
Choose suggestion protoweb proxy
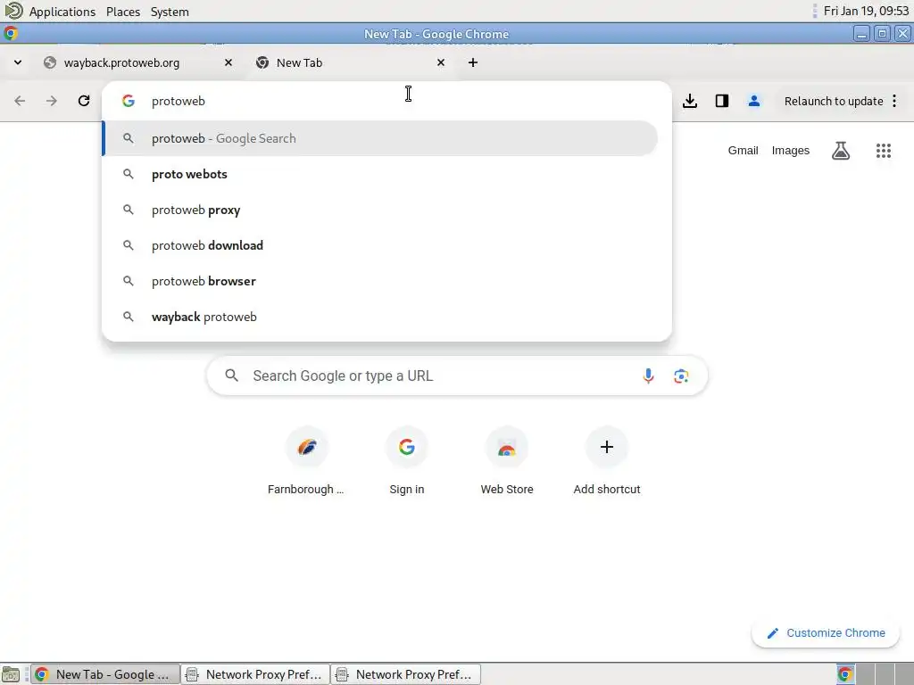click(x=380, y=210)
